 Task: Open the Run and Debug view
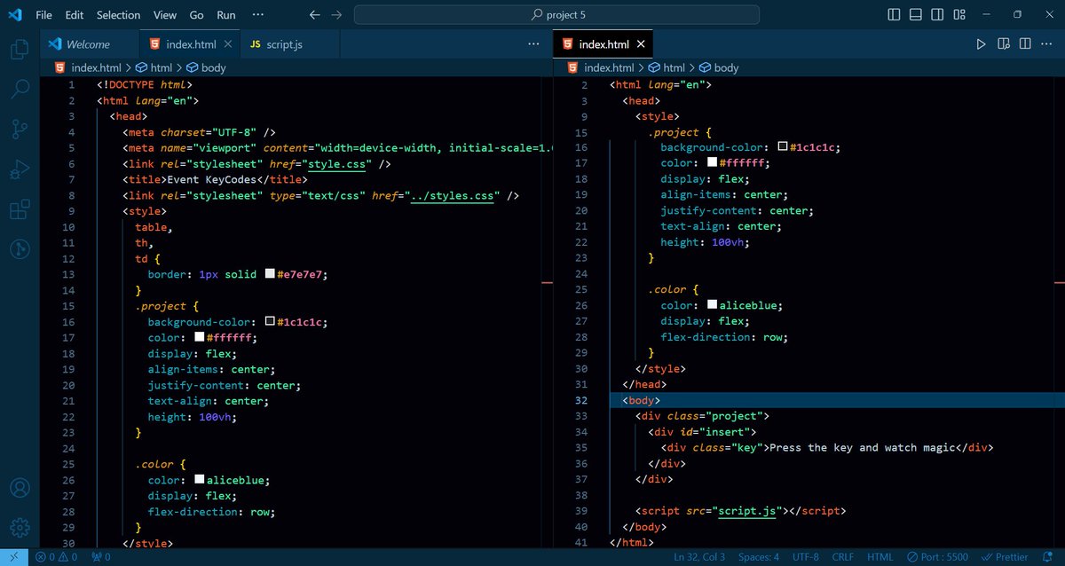[x=20, y=170]
